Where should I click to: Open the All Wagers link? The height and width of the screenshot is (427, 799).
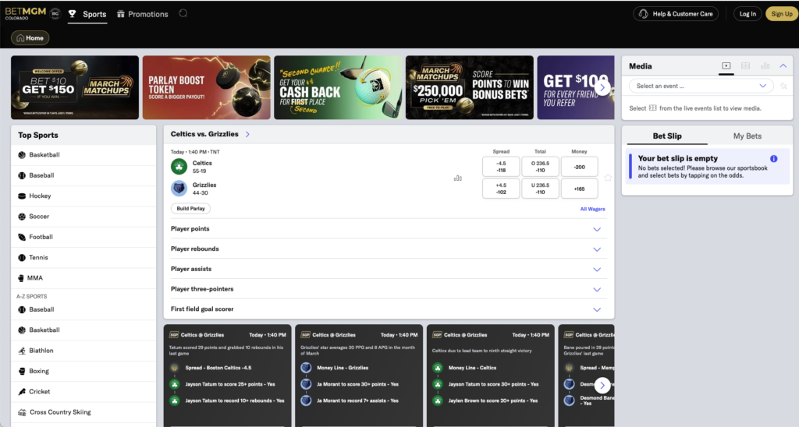(592, 209)
